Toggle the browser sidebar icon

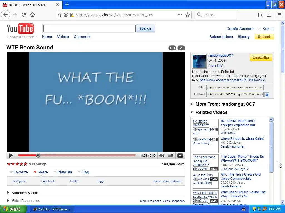pos(269,15)
